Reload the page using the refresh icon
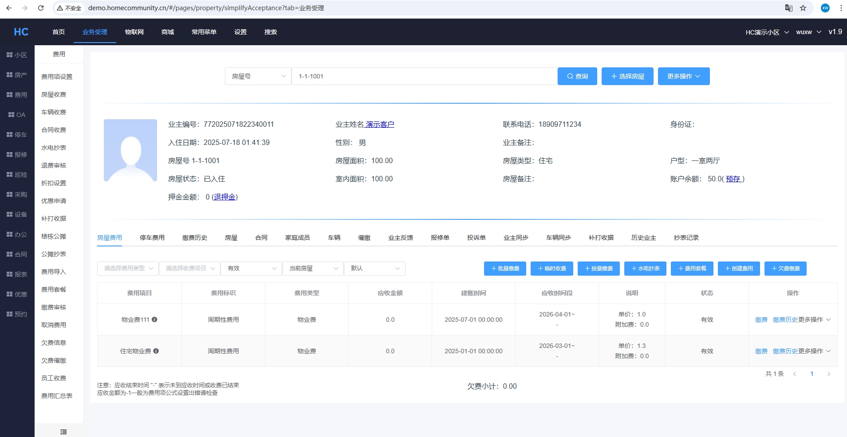847x437 pixels. pyautogui.click(x=41, y=8)
